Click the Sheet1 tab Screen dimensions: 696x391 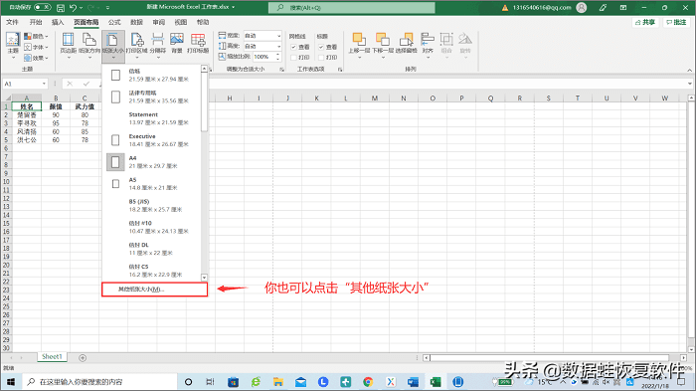click(52, 357)
